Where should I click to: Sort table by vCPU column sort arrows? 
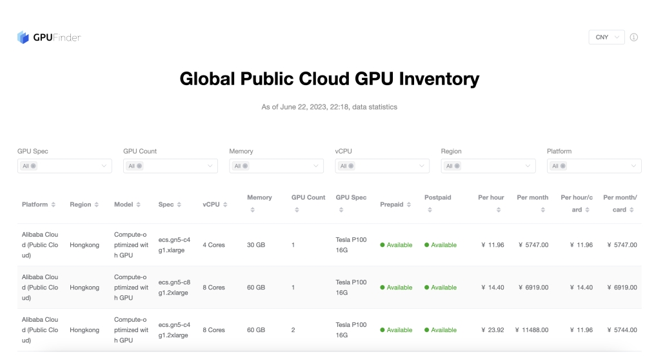(x=225, y=205)
